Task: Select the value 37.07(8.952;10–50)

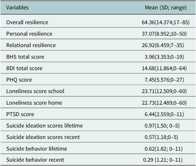Action: tap(165, 34)
